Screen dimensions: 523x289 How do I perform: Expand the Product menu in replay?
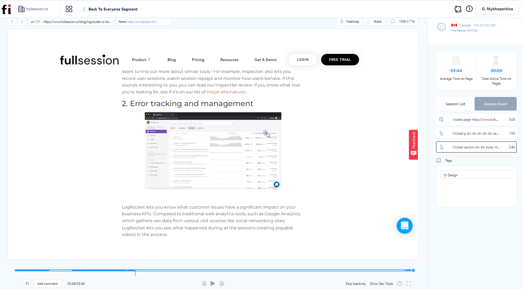click(x=141, y=60)
